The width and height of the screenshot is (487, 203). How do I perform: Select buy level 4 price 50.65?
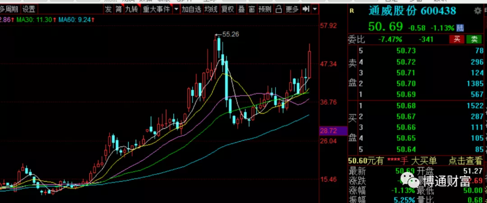[x=406, y=138]
